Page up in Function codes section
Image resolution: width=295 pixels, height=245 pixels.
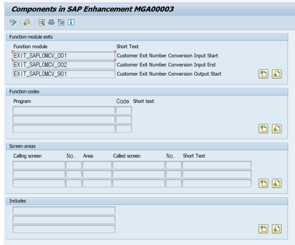(x=263, y=129)
